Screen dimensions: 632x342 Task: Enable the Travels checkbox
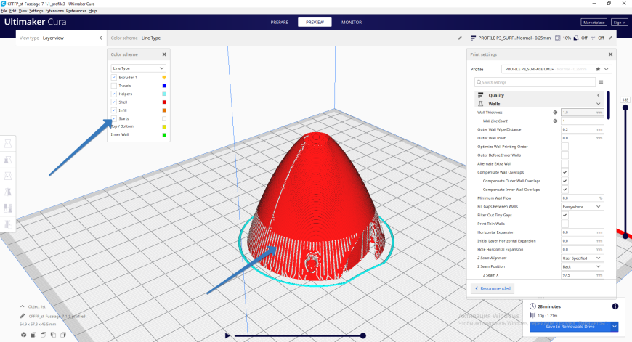click(x=113, y=86)
